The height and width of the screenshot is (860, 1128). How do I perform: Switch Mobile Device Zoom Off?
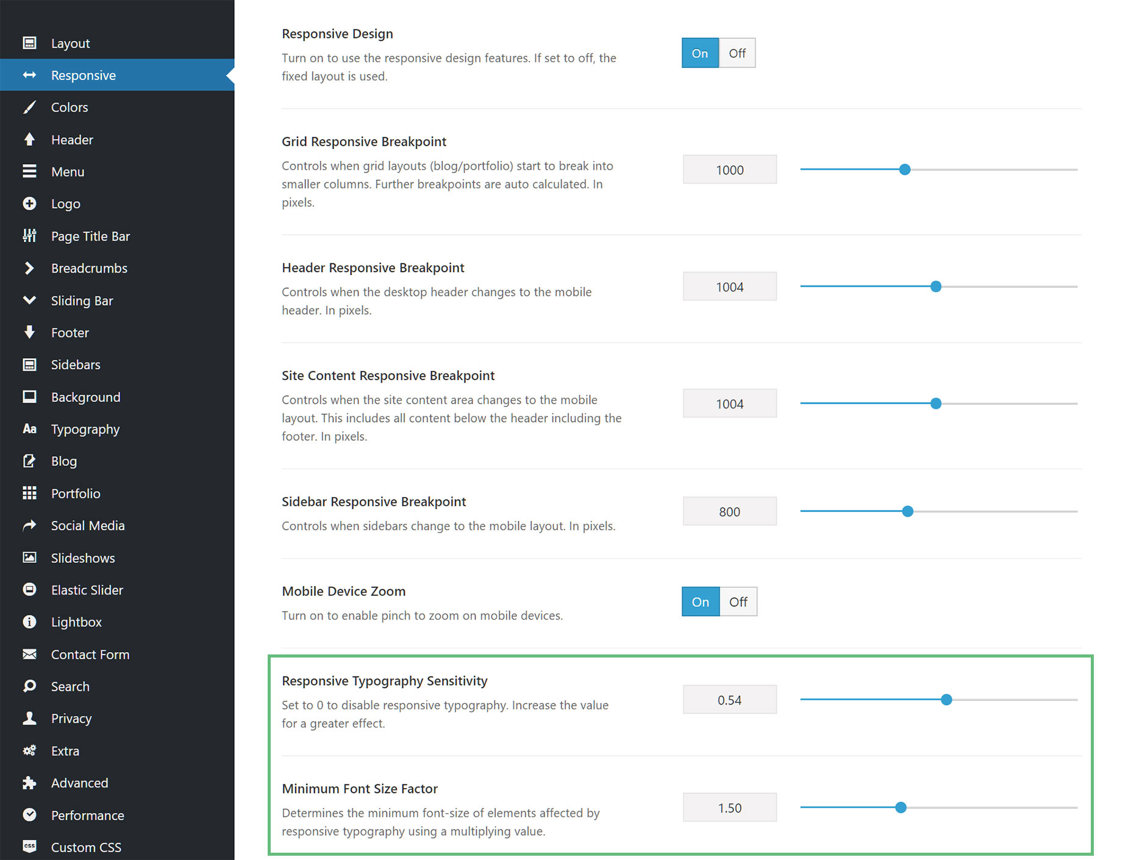pyautogui.click(x=738, y=602)
